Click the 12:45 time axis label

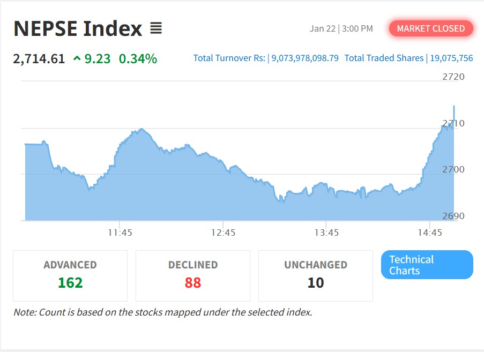click(224, 233)
